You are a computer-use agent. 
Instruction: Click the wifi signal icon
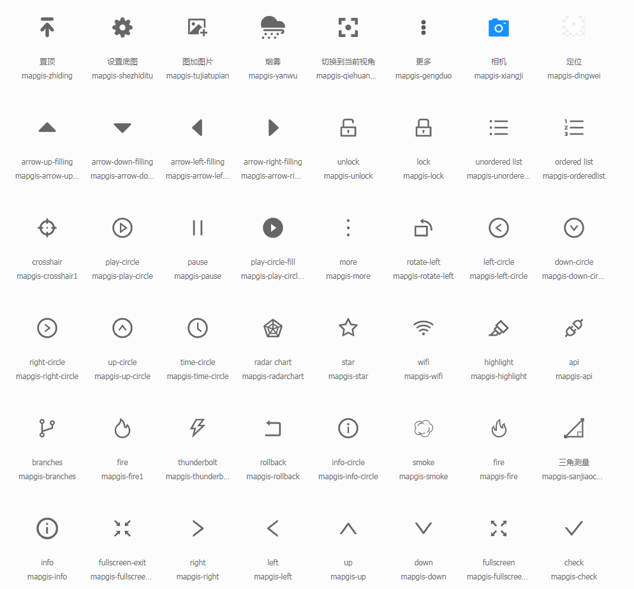[424, 328]
